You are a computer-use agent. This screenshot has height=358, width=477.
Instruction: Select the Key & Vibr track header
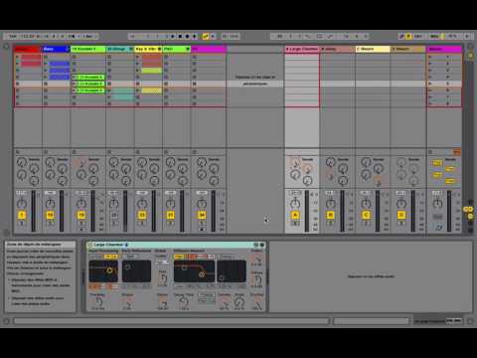tap(148, 49)
